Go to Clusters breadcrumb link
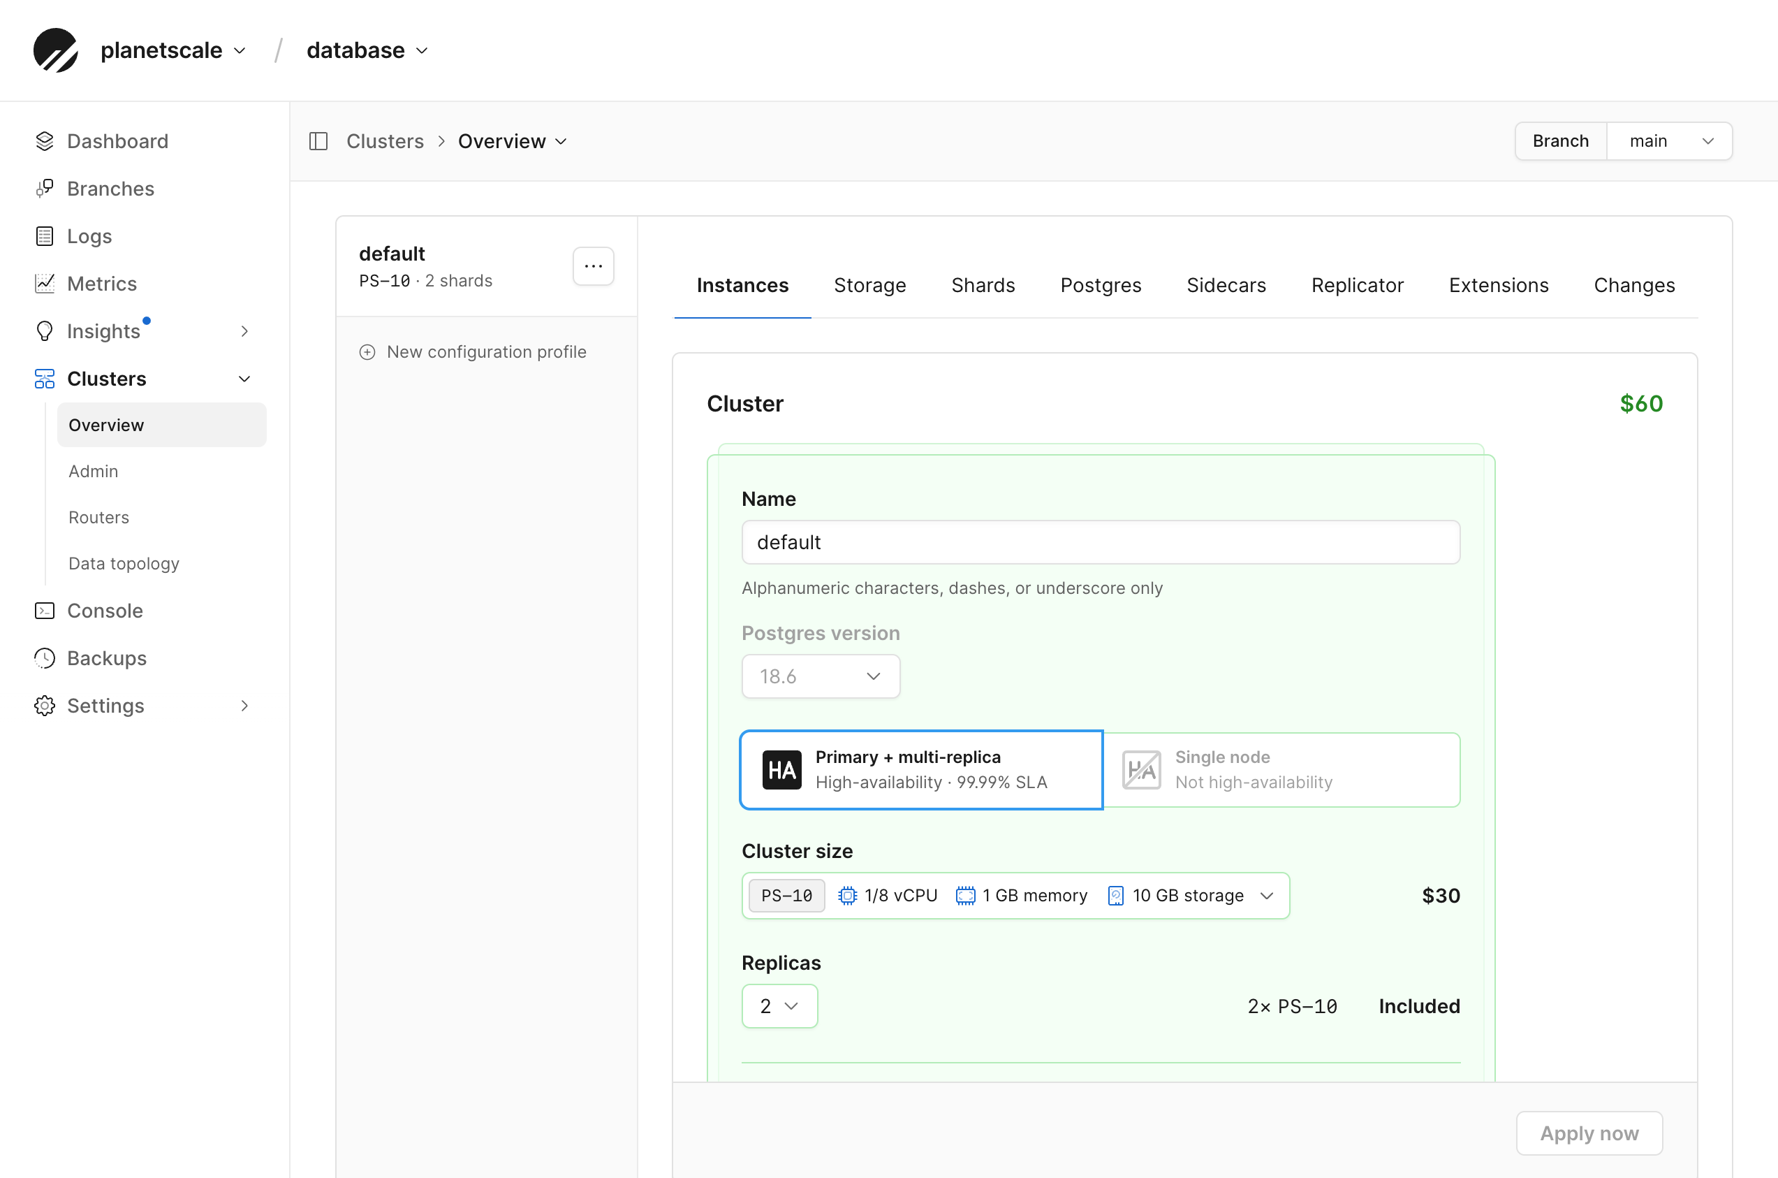Viewport: 1778px width, 1178px height. click(x=384, y=141)
